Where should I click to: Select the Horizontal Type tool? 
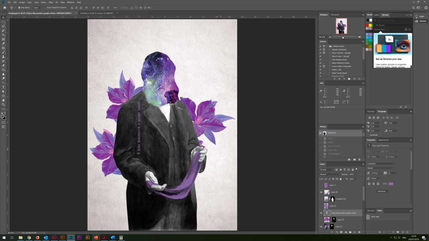click(x=3, y=87)
